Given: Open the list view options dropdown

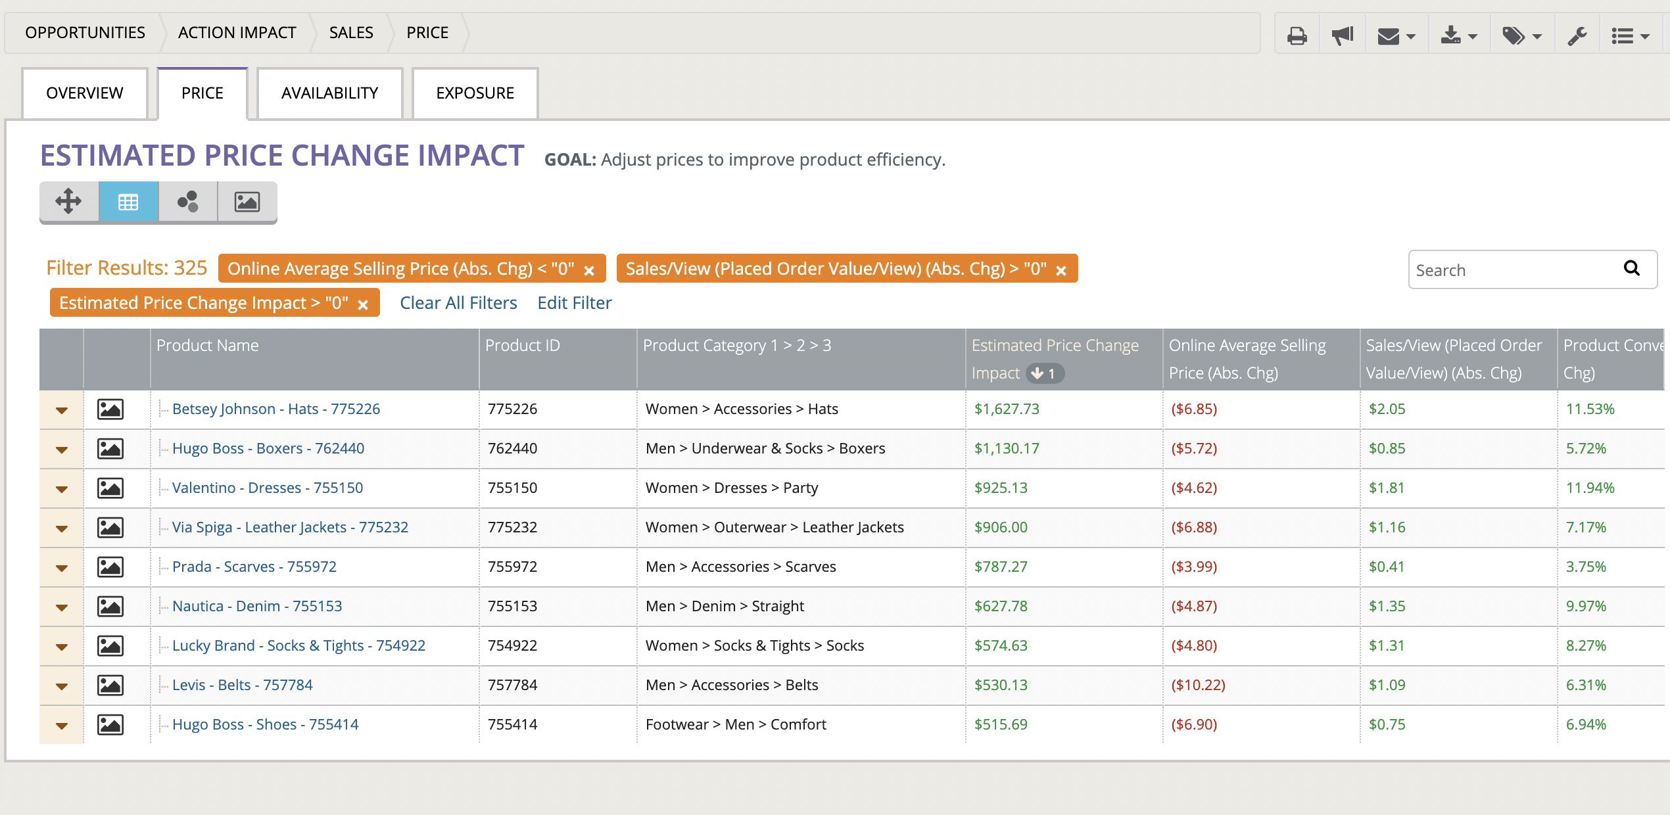Looking at the screenshot, I should (x=1630, y=35).
